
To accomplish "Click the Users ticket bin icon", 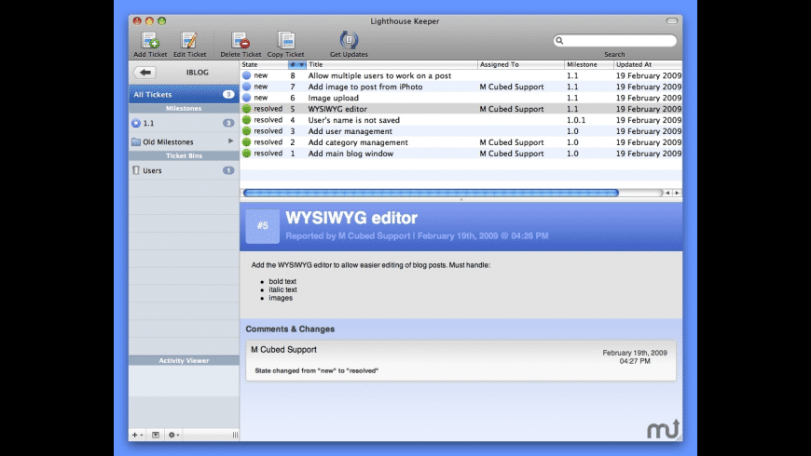I will 136,170.
